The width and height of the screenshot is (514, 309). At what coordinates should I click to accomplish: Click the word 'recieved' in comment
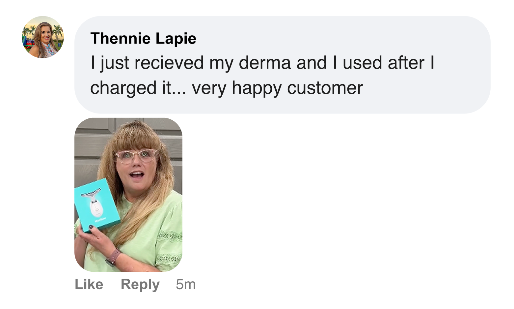[x=169, y=63]
